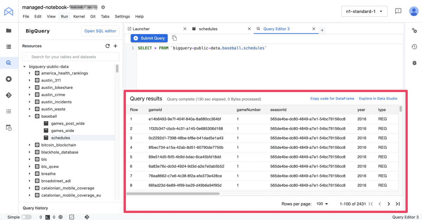Click the notebook settings gear beside the notebook name
Screen dimensions: 422x220
coord(103,7)
